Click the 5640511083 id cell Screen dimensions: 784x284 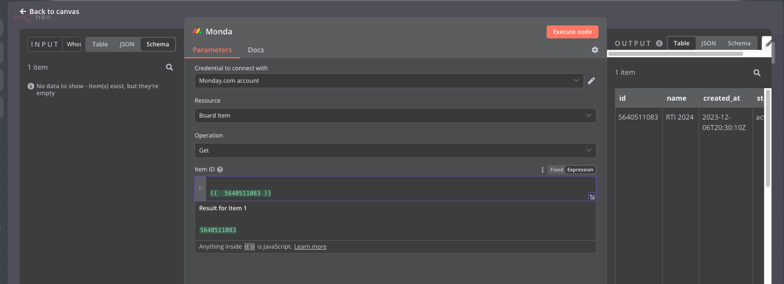pos(638,117)
